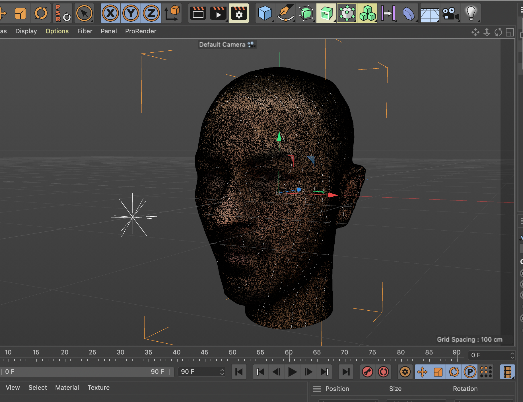The width and height of the screenshot is (523, 402).
Task: Open the Material manager Texture menu
Action: click(x=98, y=387)
